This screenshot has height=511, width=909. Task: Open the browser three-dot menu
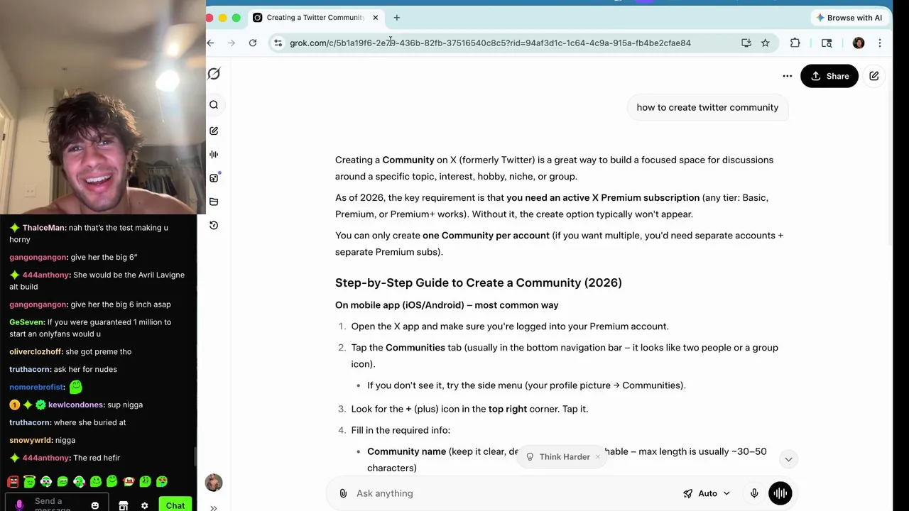(880, 43)
